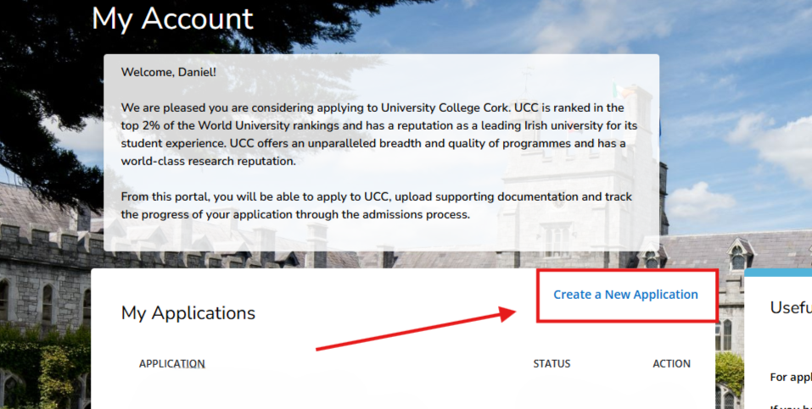Click the Welcome, Daniel! greeting text

click(169, 72)
